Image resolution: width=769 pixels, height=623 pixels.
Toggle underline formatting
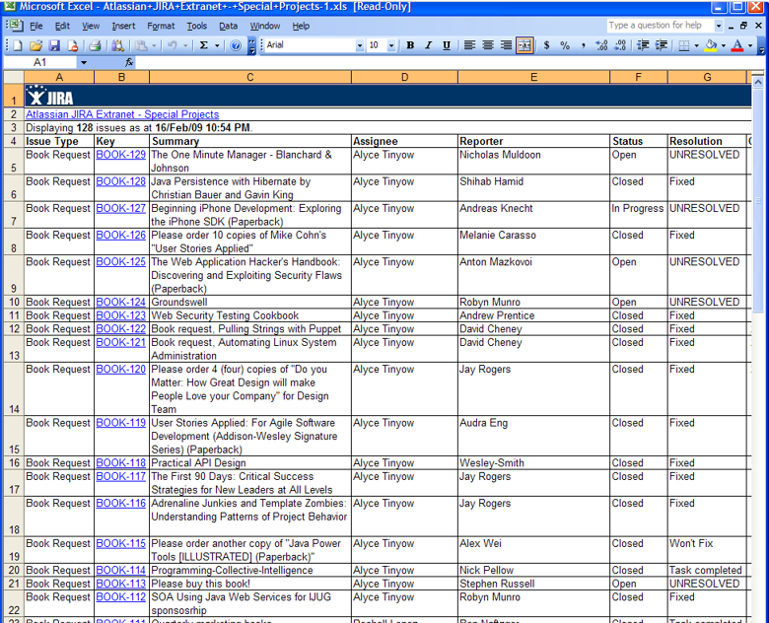point(447,45)
